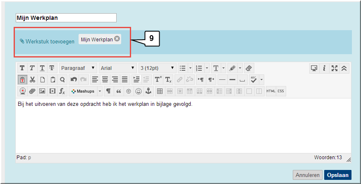Image resolution: width=361 pixels, height=184 pixels.
Task: Increase indent of paragraph
Action: click(x=136, y=80)
